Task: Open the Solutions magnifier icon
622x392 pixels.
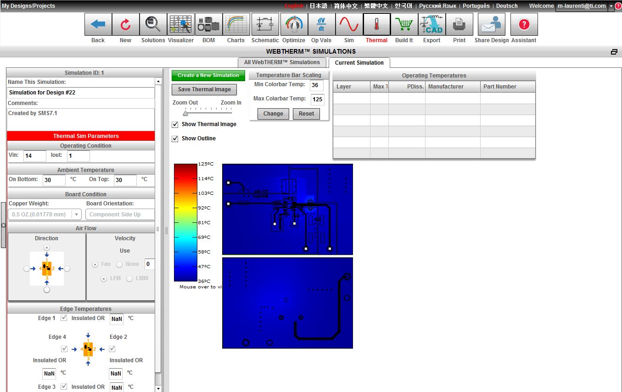Action: (153, 24)
